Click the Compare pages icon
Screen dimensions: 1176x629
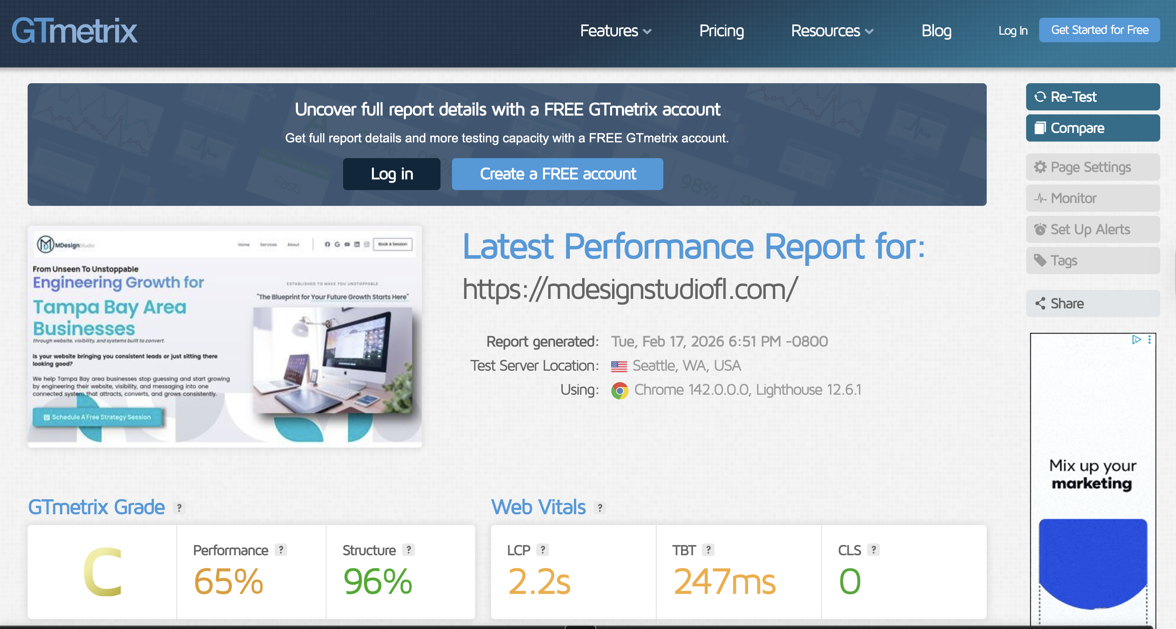point(1040,128)
